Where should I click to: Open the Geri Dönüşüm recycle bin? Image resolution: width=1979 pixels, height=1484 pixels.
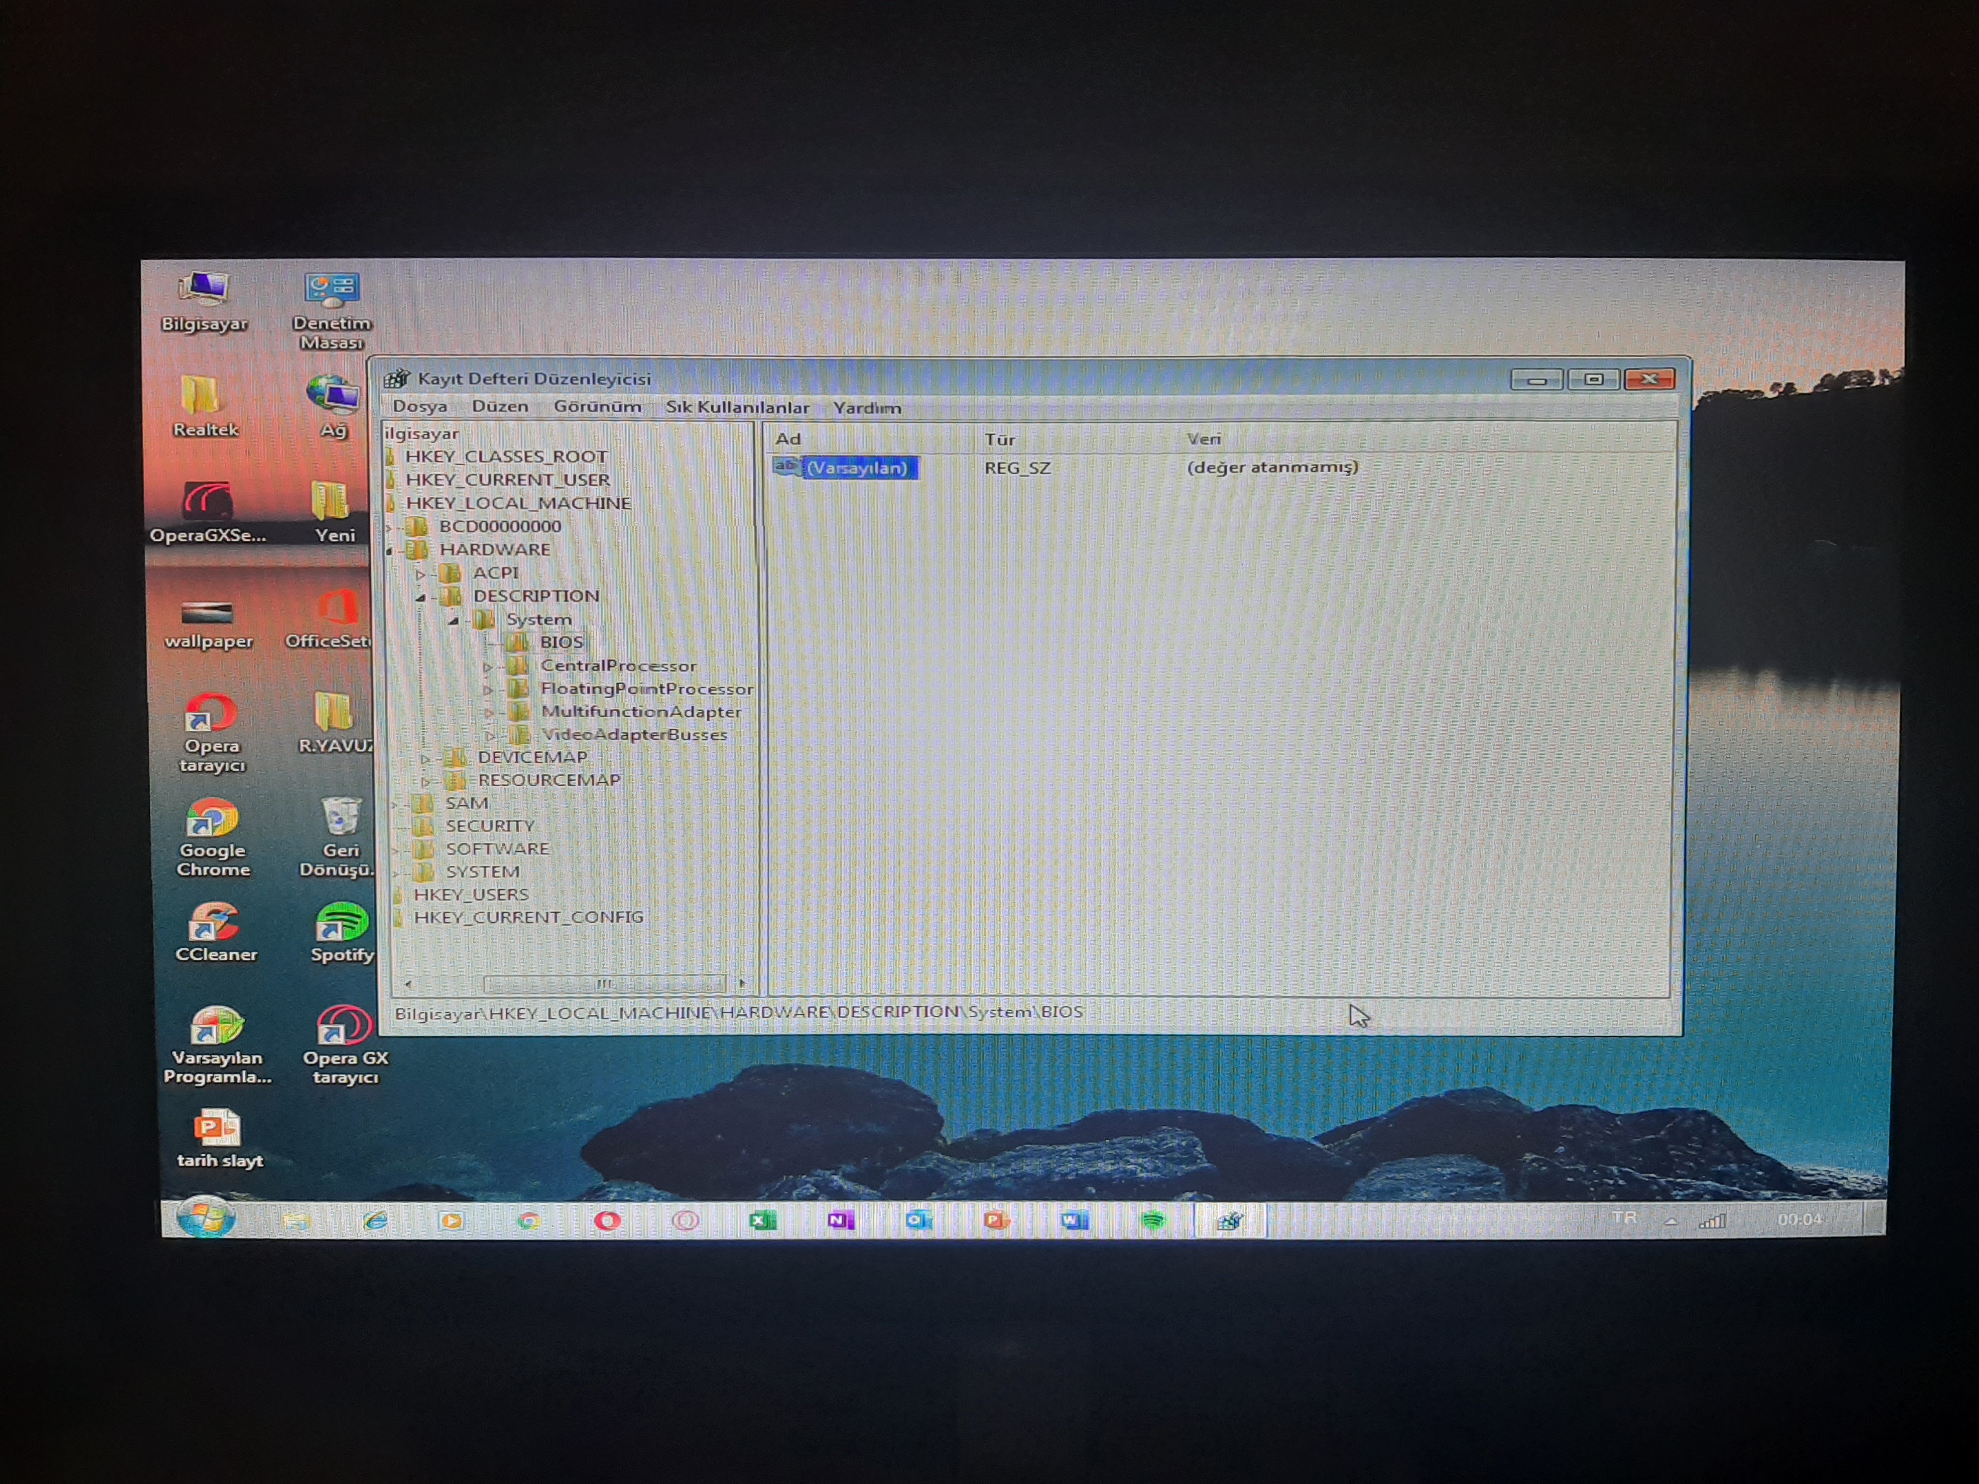[x=341, y=817]
